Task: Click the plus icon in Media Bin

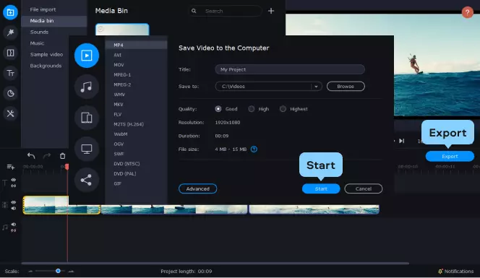Action: [271, 11]
